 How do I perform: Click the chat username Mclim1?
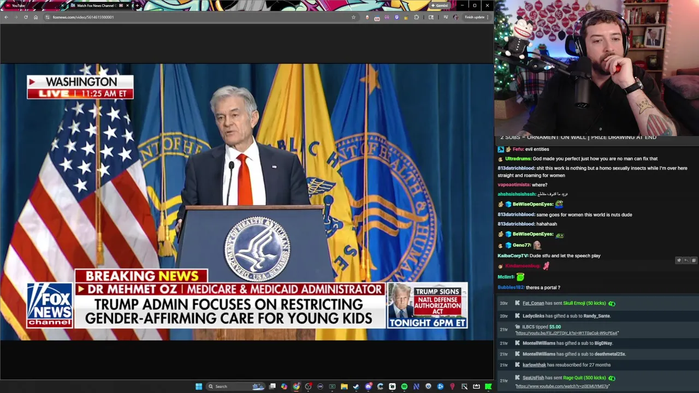[506, 277]
